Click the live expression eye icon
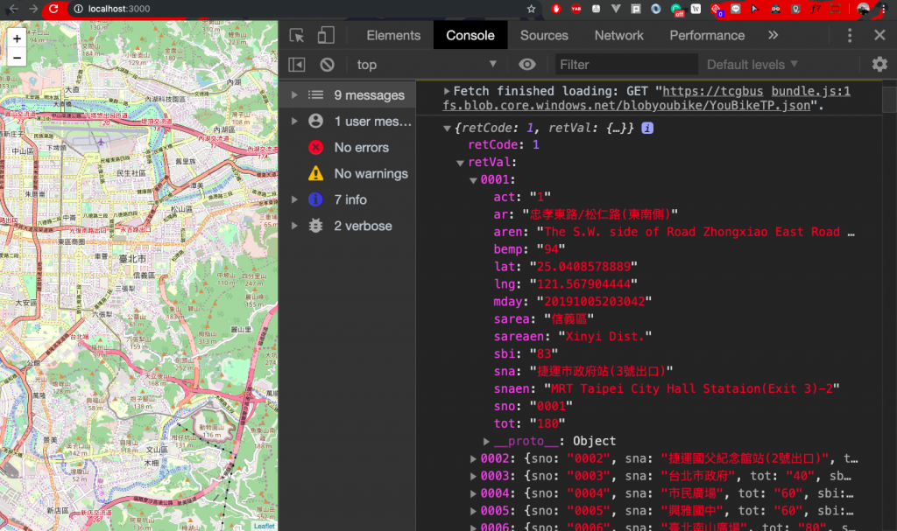 (x=526, y=65)
